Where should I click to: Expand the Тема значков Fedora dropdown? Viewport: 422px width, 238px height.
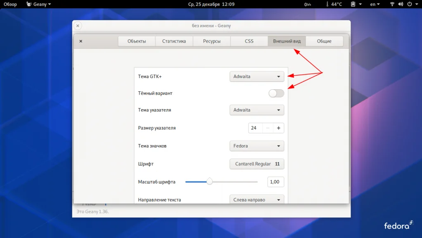coord(257,146)
